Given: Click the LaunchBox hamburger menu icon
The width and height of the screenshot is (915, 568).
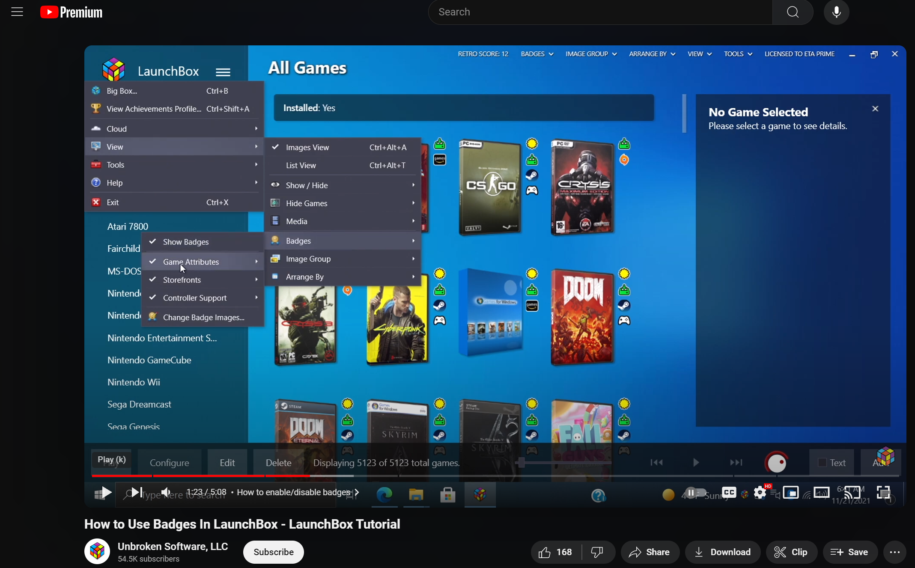Looking at the screenshot, I should pos(223,72).
